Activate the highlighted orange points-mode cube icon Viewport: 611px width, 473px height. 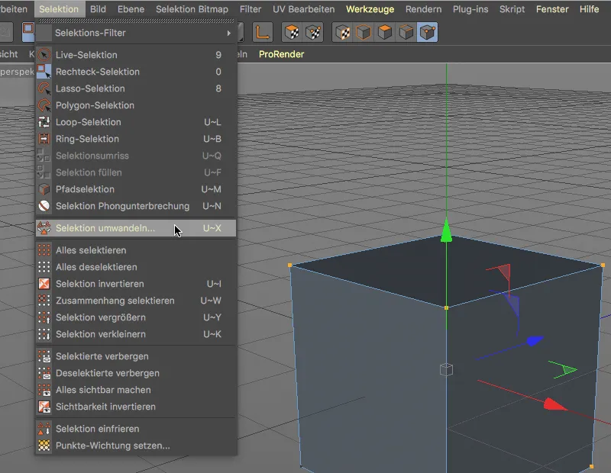coord(428,32)
